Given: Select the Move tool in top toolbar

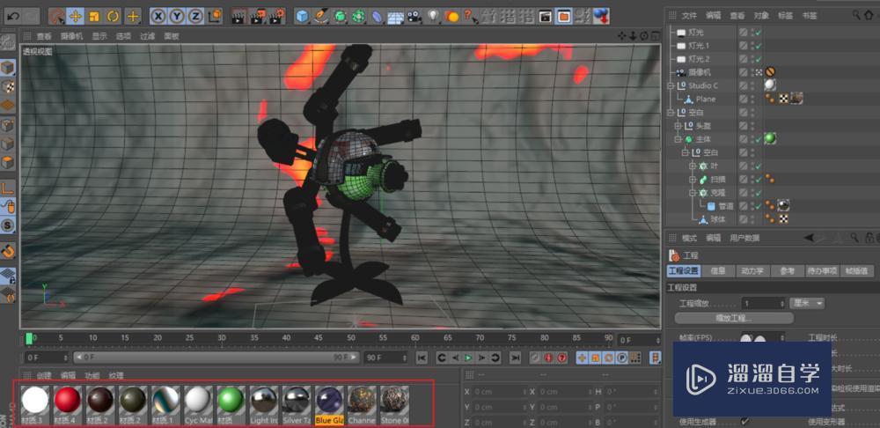Looking at the screenshot, I should [x=75, y=17].
